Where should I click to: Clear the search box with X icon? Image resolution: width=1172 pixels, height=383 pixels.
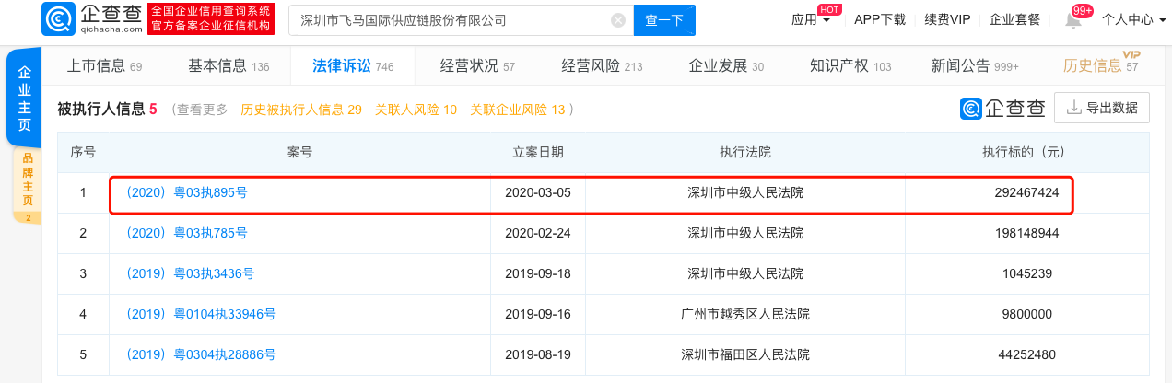coord(618,19)
